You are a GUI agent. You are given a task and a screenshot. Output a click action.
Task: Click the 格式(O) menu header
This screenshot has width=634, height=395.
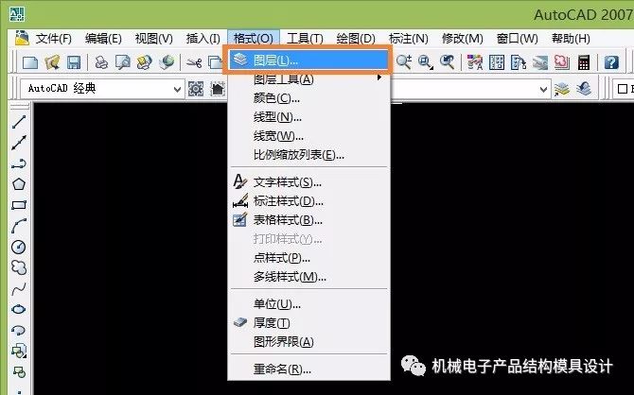click(x=254, y=39)
